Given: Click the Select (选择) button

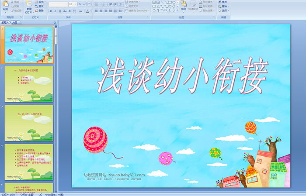Looking at the screenshot, I should tap(223, 10).
